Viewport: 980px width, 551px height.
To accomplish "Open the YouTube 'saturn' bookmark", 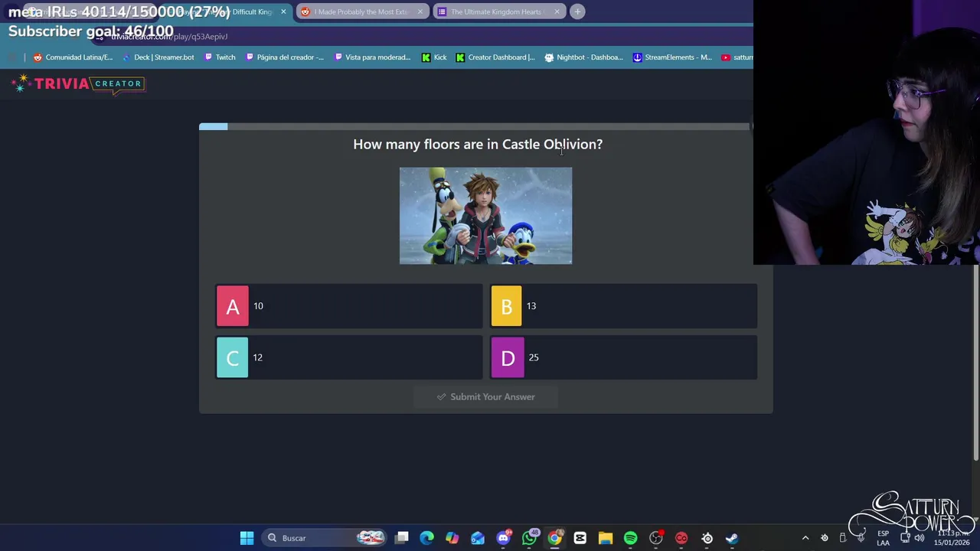I will (737, 57).
